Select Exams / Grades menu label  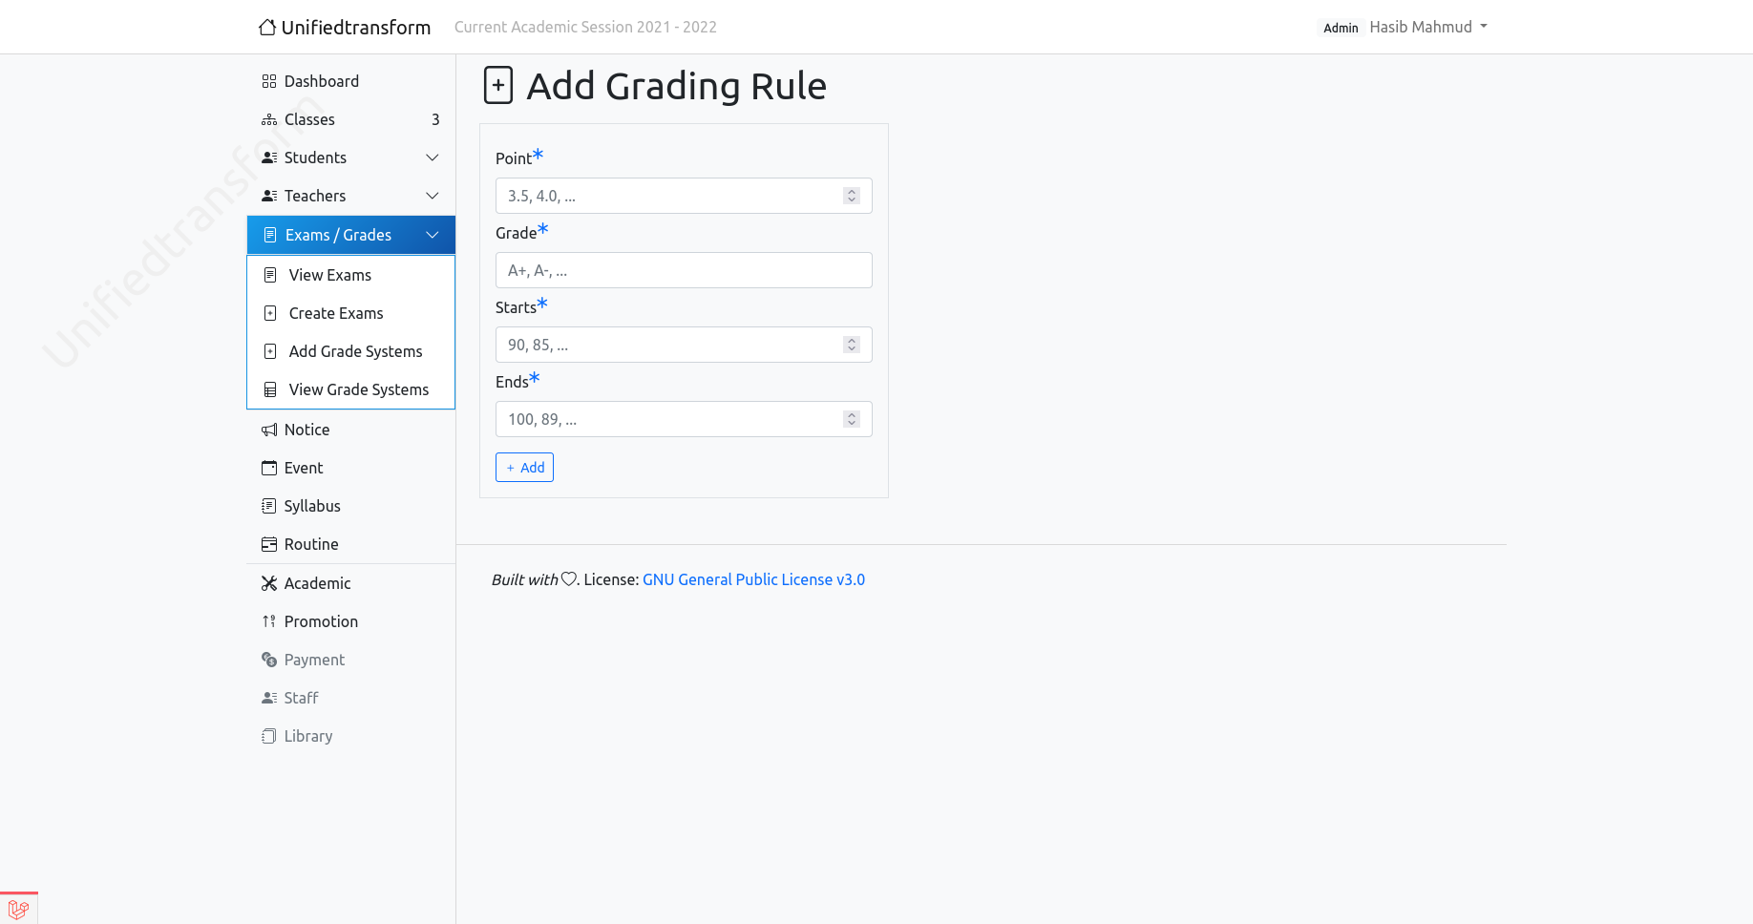pos(338,235)
